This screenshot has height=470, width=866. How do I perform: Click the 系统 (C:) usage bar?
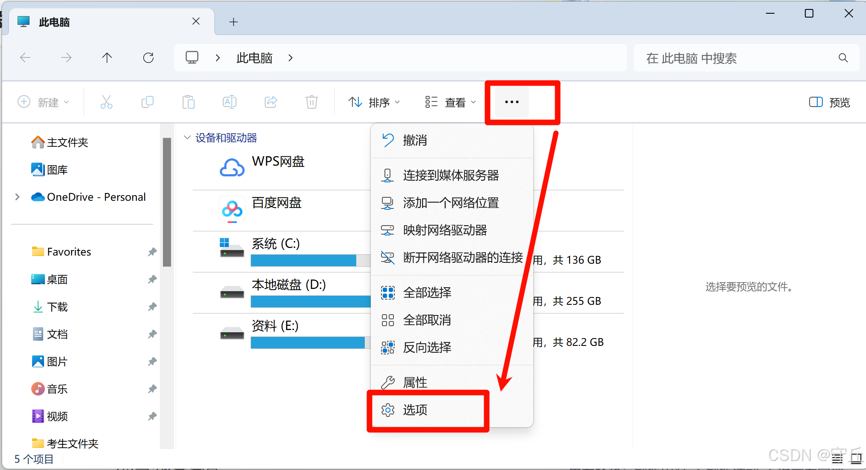304,261
